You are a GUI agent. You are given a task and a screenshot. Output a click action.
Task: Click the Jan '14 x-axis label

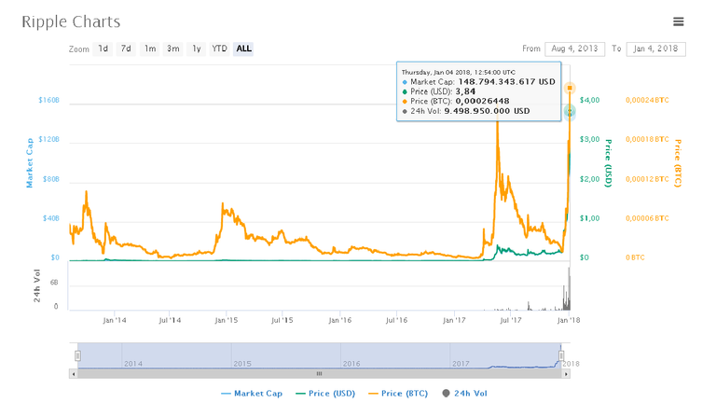tap(115, 320)
